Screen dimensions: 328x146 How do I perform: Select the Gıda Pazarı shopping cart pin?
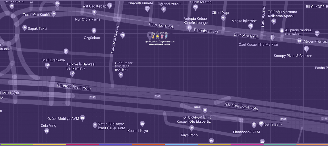click(x=121, y=75)
